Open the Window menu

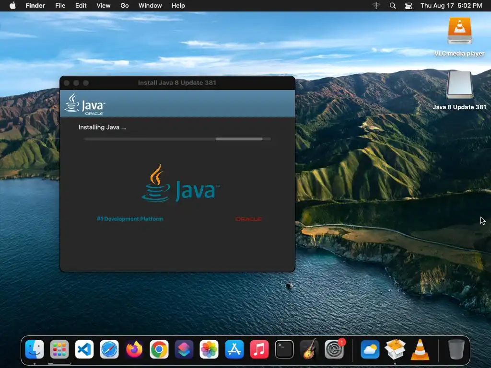[150, 6]
